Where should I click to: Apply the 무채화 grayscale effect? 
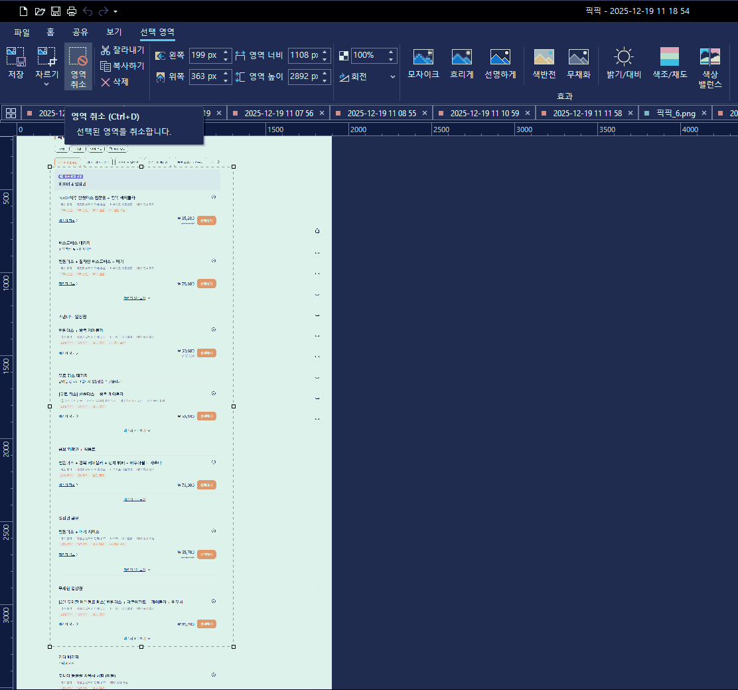(579, 63)
